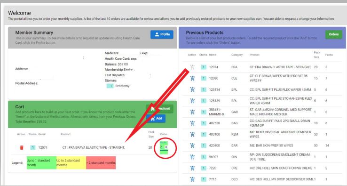Click the Ileostomy stoma badge
The height and width of the screenshot is (186, 347).
coord(110,86)
